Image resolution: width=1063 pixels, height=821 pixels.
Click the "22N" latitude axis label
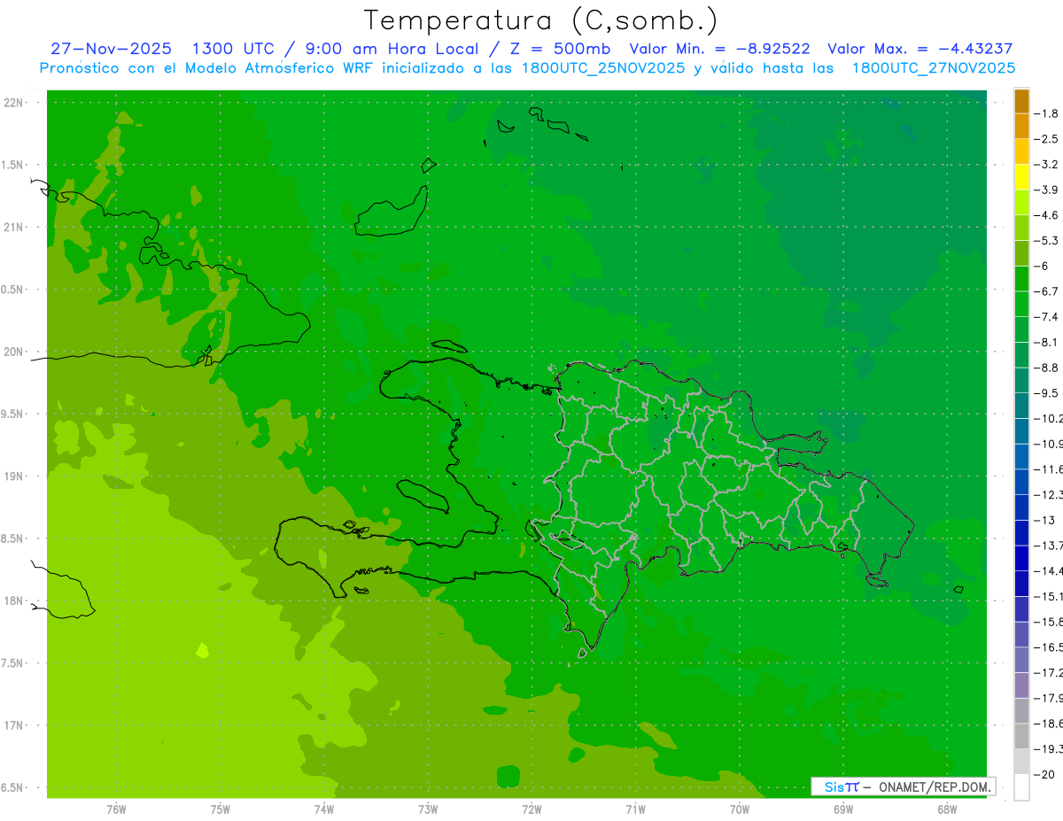click(12, 103)
